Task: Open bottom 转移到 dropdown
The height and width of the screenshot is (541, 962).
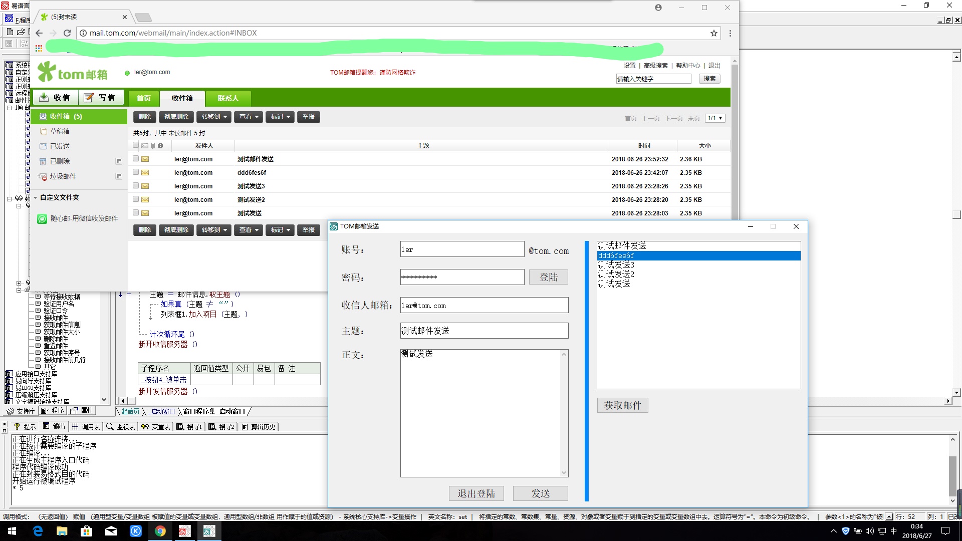Action: pos(214,230)
